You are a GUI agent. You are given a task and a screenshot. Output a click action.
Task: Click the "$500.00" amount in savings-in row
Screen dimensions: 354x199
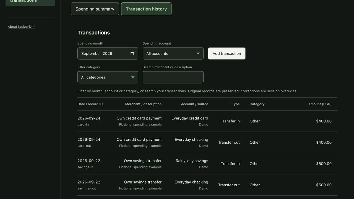(x=324, y=164)
